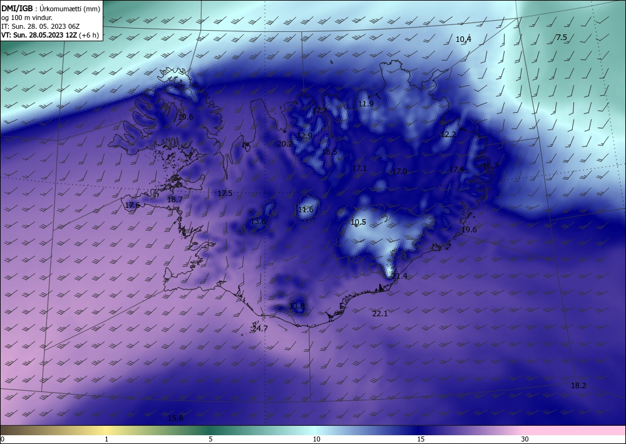Click the 17.7 value label
The width and height of the screenshot is (626, 444).
319,111
